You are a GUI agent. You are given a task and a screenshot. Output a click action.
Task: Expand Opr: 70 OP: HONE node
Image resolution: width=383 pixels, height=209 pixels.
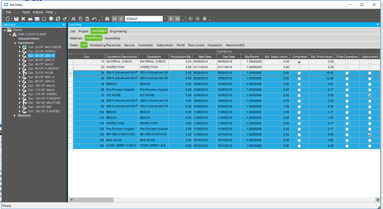point(20,73)
